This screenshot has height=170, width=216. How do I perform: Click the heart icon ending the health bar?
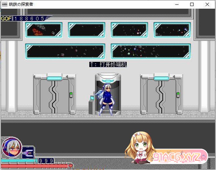click(71, 165)
